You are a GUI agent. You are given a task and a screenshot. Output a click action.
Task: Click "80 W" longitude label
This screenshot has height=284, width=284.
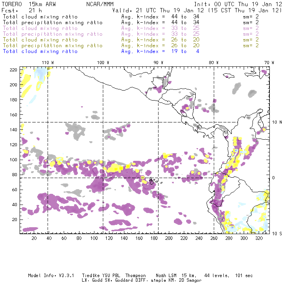(x=213, y=63)
